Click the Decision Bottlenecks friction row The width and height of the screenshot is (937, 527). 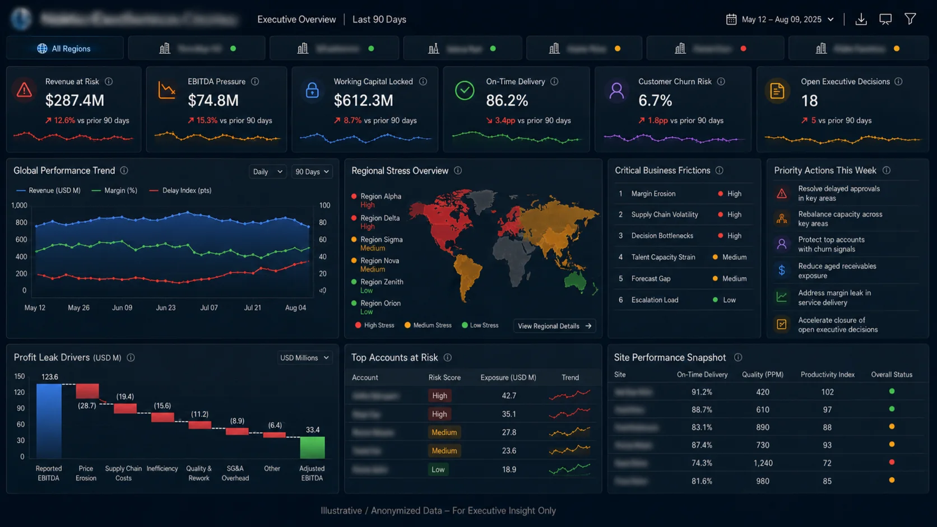click(683, 236)
